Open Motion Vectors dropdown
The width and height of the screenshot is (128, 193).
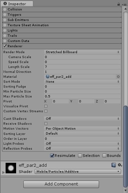click(x=82, y=129)
